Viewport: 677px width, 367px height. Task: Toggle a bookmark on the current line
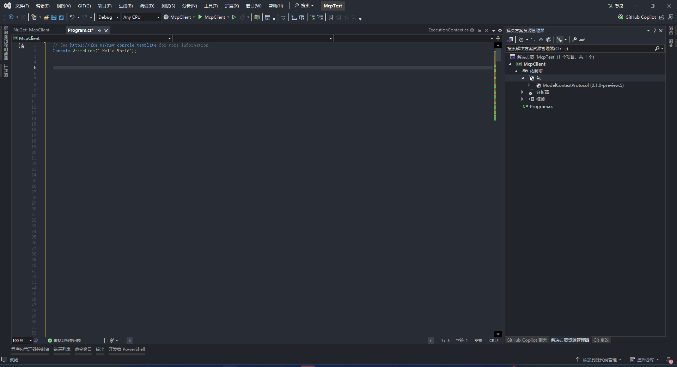click(331, 17)
